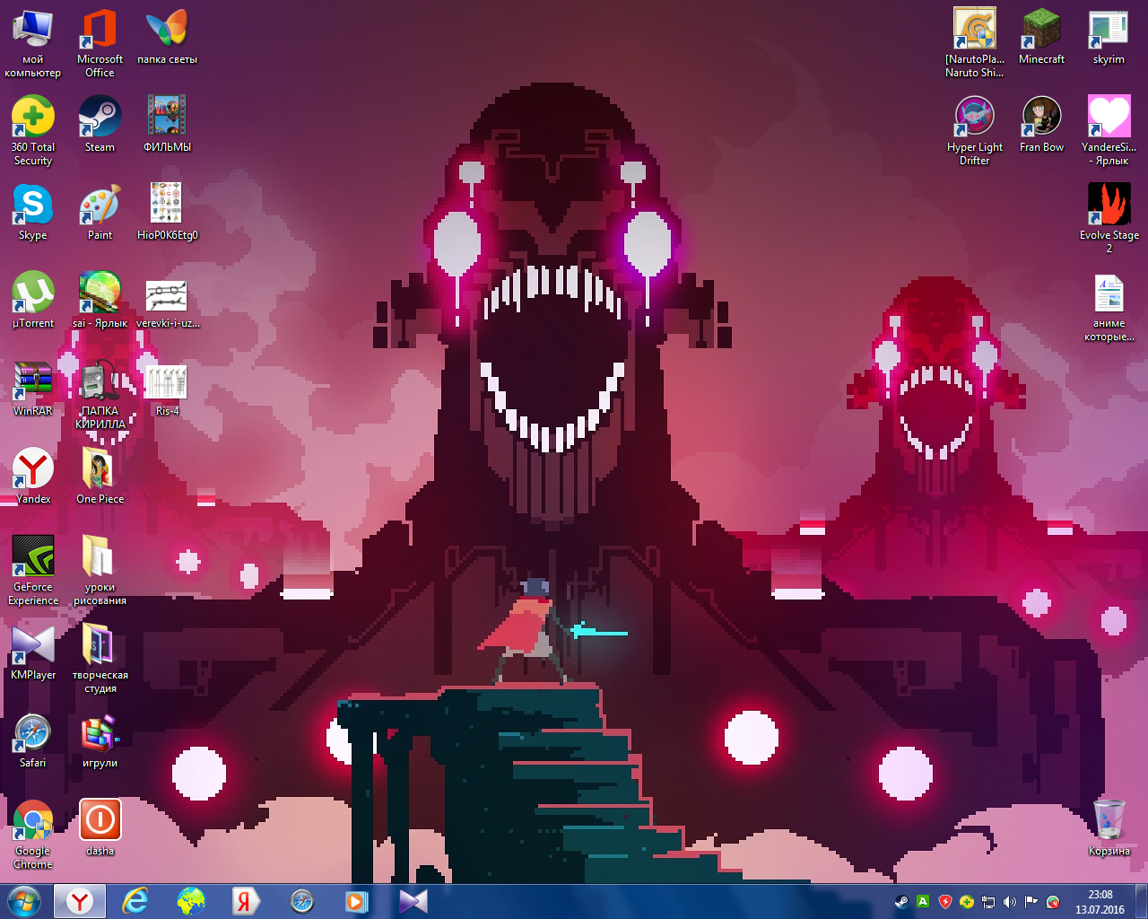
Task: Launch µTorrent desktop shortcut
Action: [33, 301]
